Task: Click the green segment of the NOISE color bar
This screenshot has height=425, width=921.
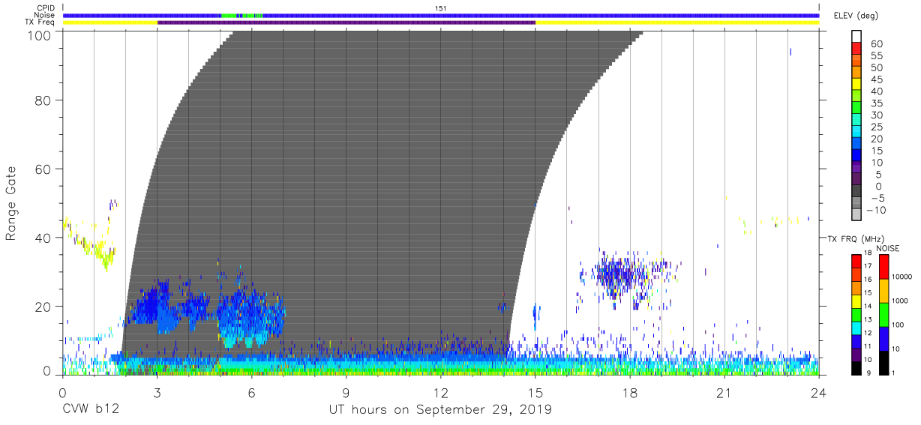Action: tap(883, 313)
